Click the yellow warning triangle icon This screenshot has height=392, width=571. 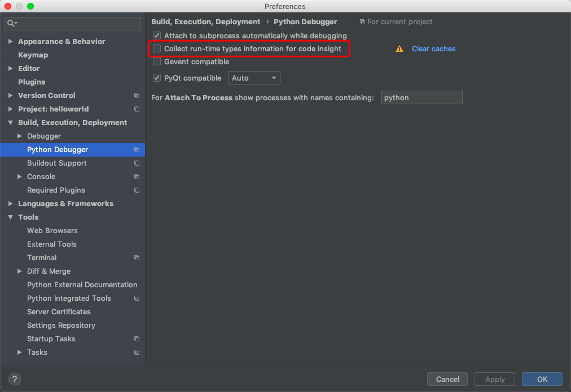pyautogui.click(x=399, y=49)
